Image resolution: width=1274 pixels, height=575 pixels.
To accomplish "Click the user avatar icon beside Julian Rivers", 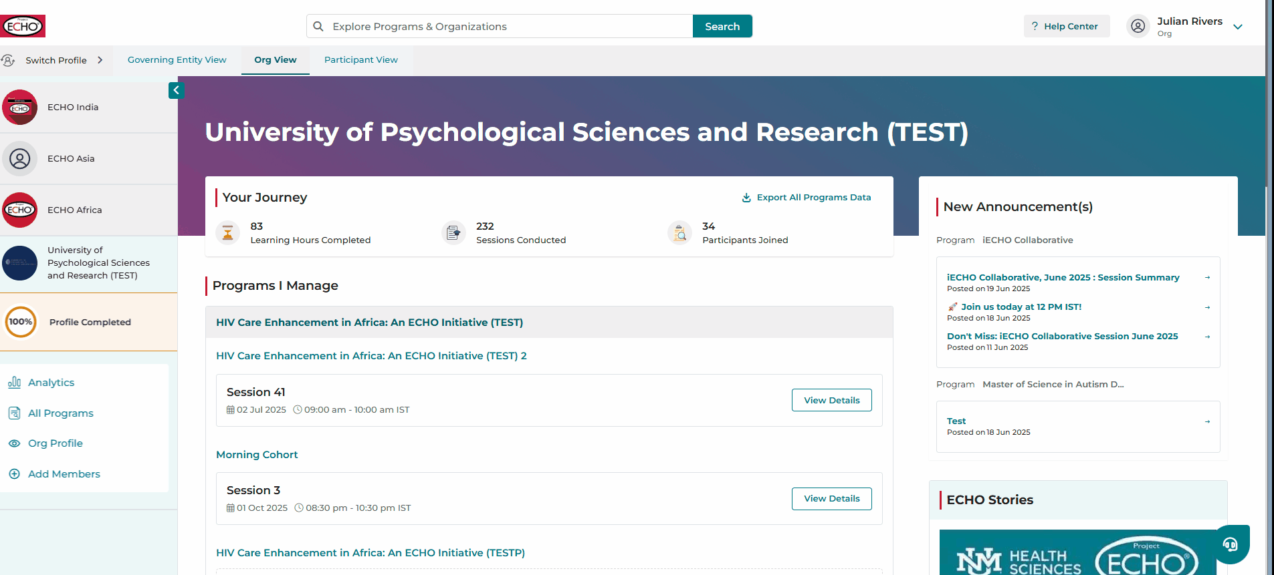I will 1138,27.
